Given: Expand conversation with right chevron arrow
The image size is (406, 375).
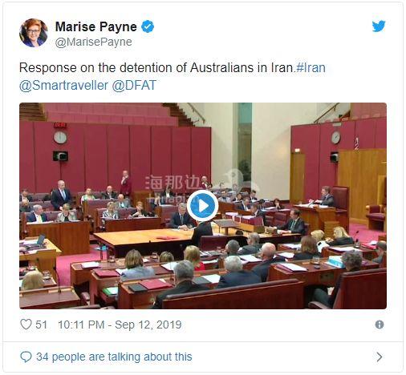Looking at the screenshot, I should pyautogui.click(x=380, y=357).
